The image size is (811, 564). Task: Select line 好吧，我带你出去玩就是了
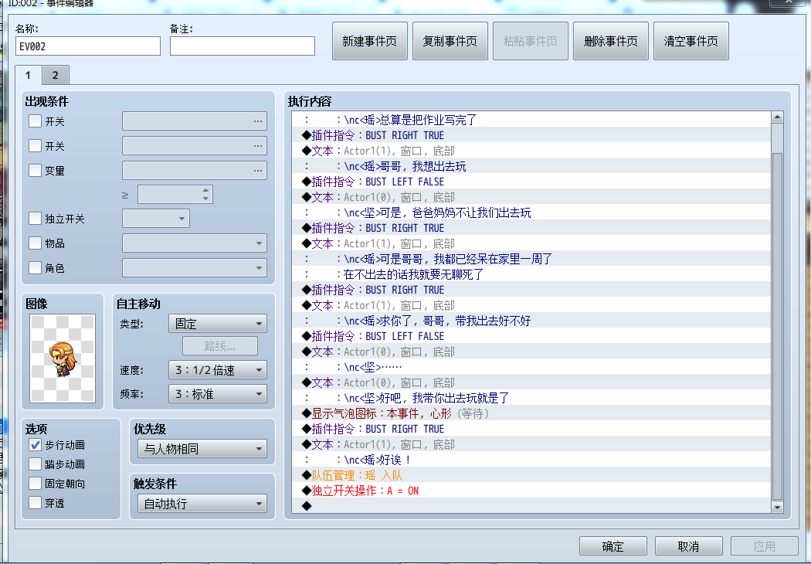[531, 398]
